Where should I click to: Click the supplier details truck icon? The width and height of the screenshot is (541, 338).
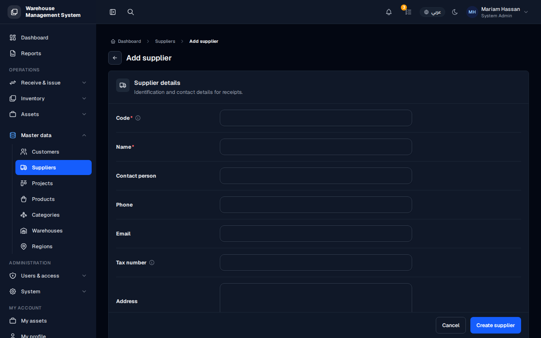pyautogui.click(x=123, y=85)
